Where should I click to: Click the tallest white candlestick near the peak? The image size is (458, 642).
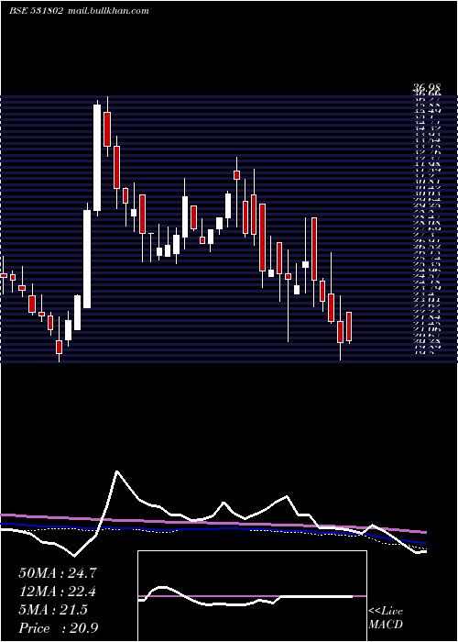point(97,158)
